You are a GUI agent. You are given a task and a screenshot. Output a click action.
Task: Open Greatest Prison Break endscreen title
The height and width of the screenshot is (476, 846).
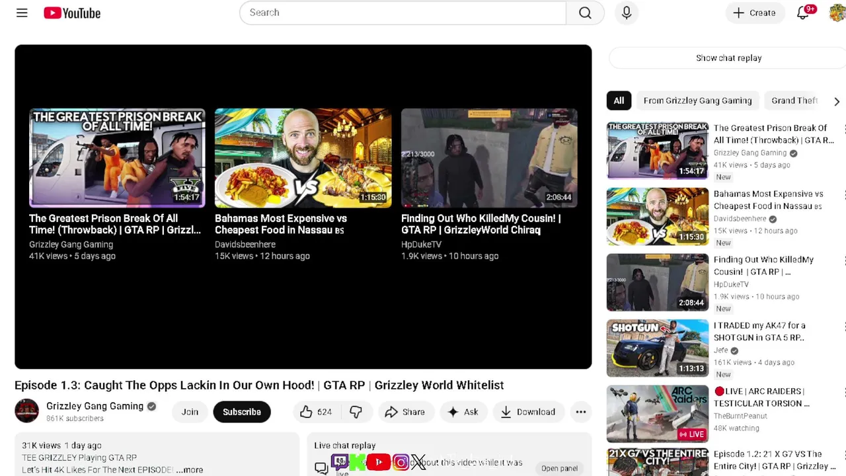pyautogui.click(x=115, y=224)
